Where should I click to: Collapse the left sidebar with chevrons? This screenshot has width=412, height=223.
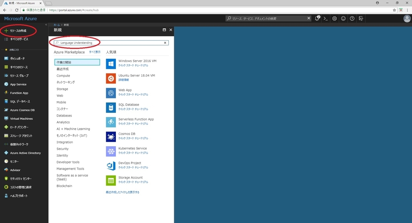[x=46, y=25]
